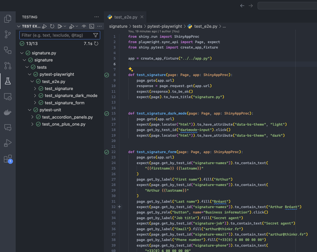Expand test_one_plus_one.py node
This screenshot has height=252, width=317.
[x=32, y=124]
